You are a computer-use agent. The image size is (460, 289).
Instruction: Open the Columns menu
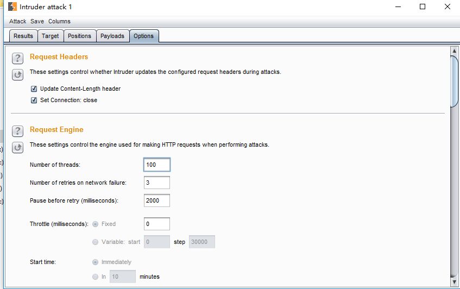tap(59, 21)
